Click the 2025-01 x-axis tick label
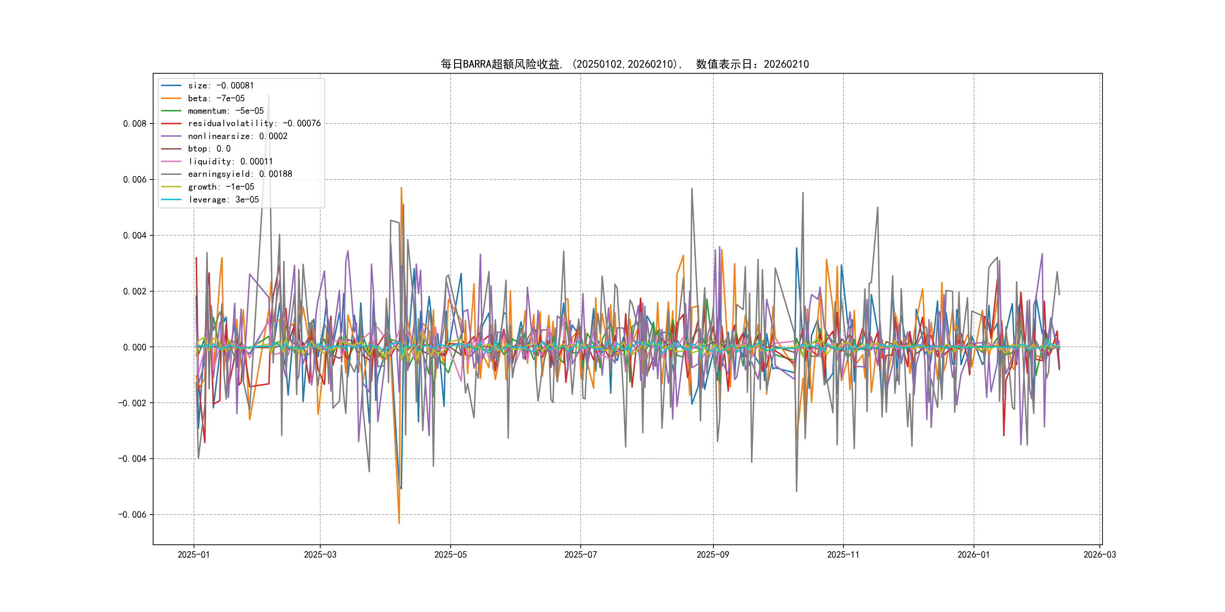Screen dimensions: 1225x612 pyautogui.click(x=194, y=555)
